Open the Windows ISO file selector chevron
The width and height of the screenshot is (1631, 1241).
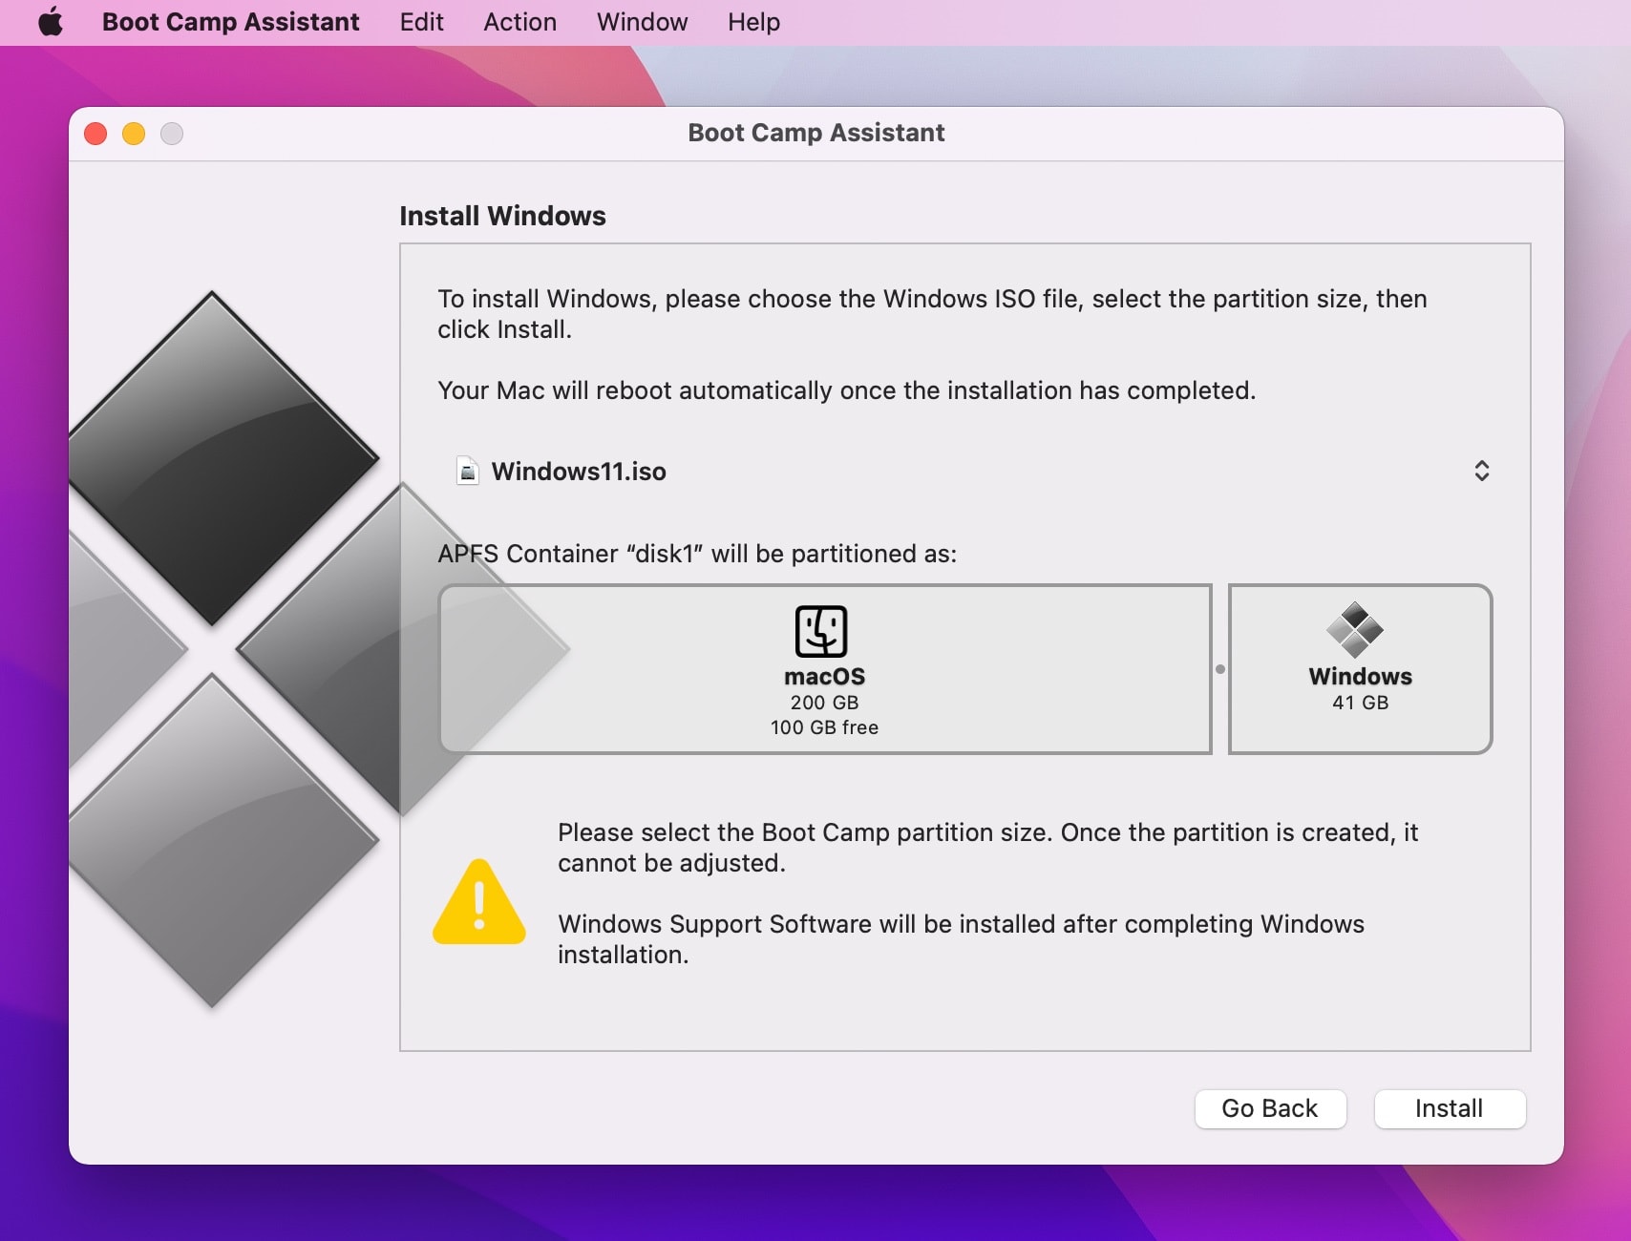point(1481,471)
